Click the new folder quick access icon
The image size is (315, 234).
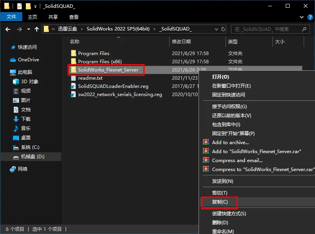click(28, 6)
